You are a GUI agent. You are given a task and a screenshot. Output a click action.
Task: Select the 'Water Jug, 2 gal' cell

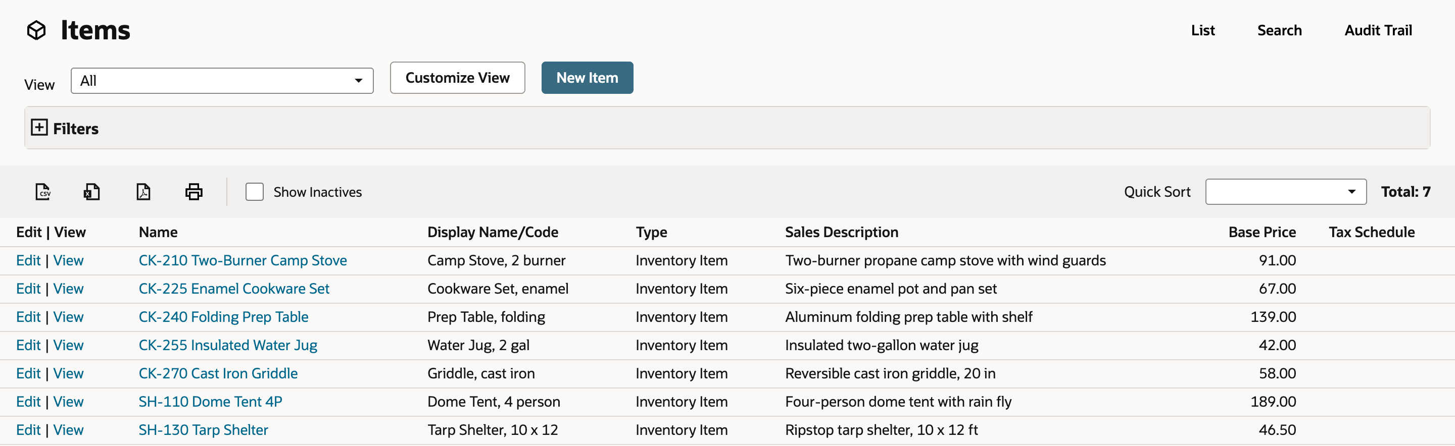[478, 345]
